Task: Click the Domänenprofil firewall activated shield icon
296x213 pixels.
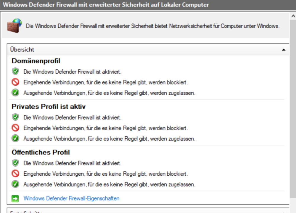Action: (15, 71)
